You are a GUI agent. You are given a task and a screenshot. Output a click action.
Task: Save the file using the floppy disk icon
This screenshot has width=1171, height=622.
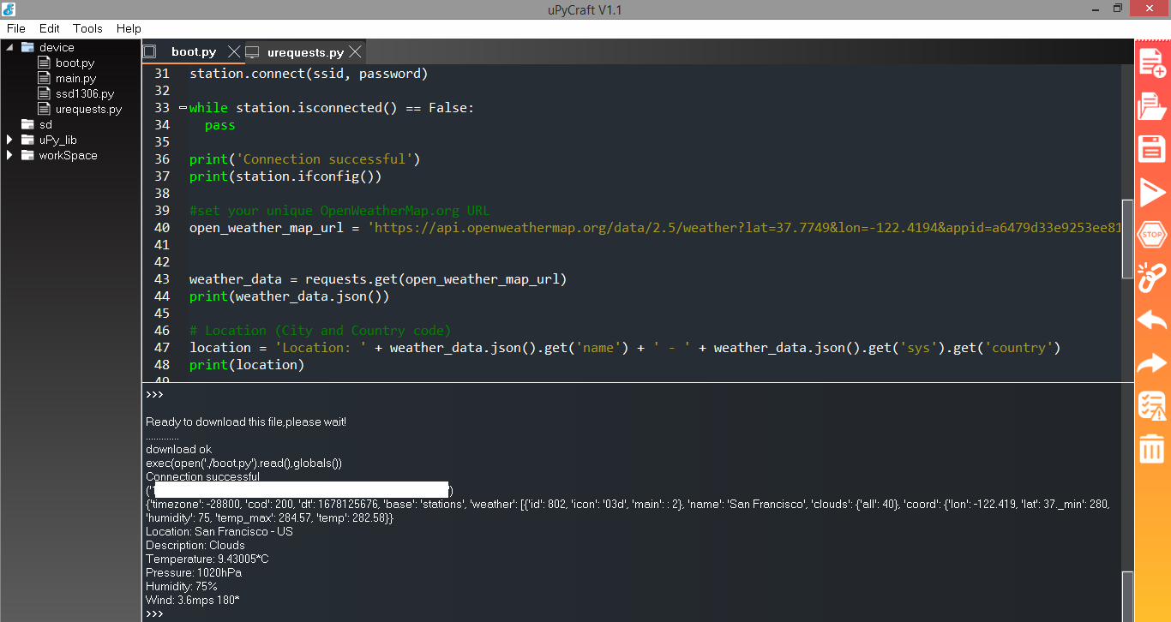[1151, 148]
